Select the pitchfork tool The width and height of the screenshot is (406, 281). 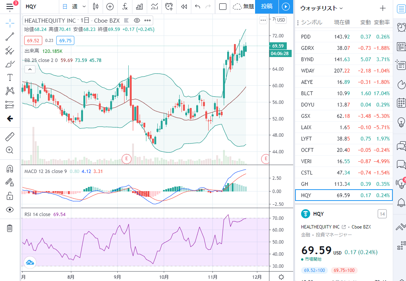[x=10, y=50]
